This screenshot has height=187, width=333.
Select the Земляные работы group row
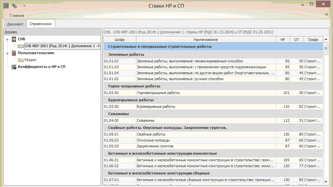coord(213,55)
